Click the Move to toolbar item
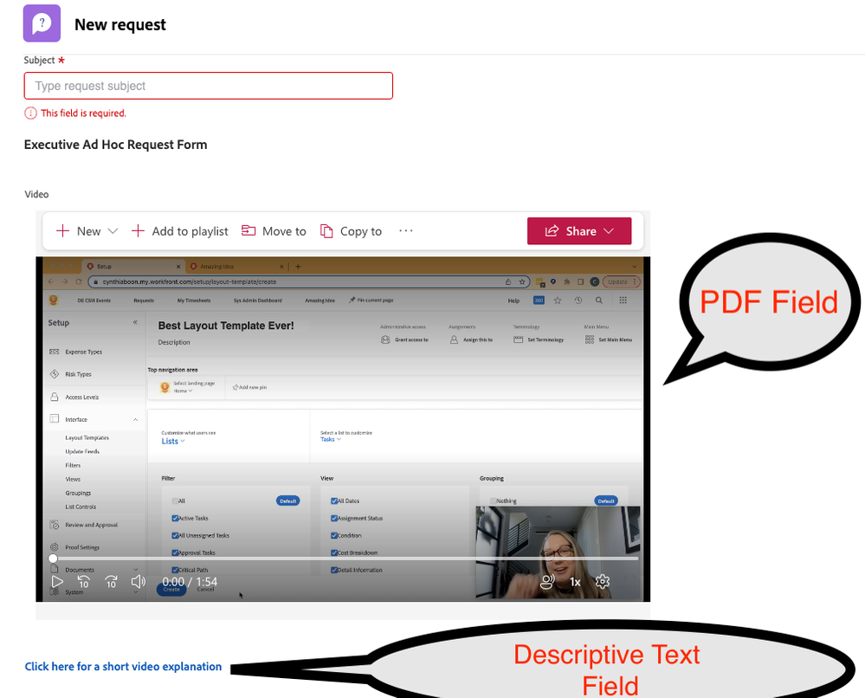The width and height of the screenshot is (865, 698). click(x=274, y=231)
